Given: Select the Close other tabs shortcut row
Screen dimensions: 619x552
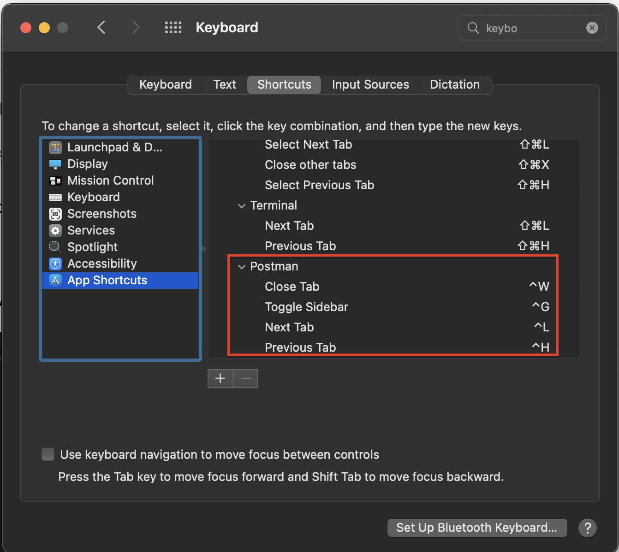Looking at the screenshot, I should point(394,165).
